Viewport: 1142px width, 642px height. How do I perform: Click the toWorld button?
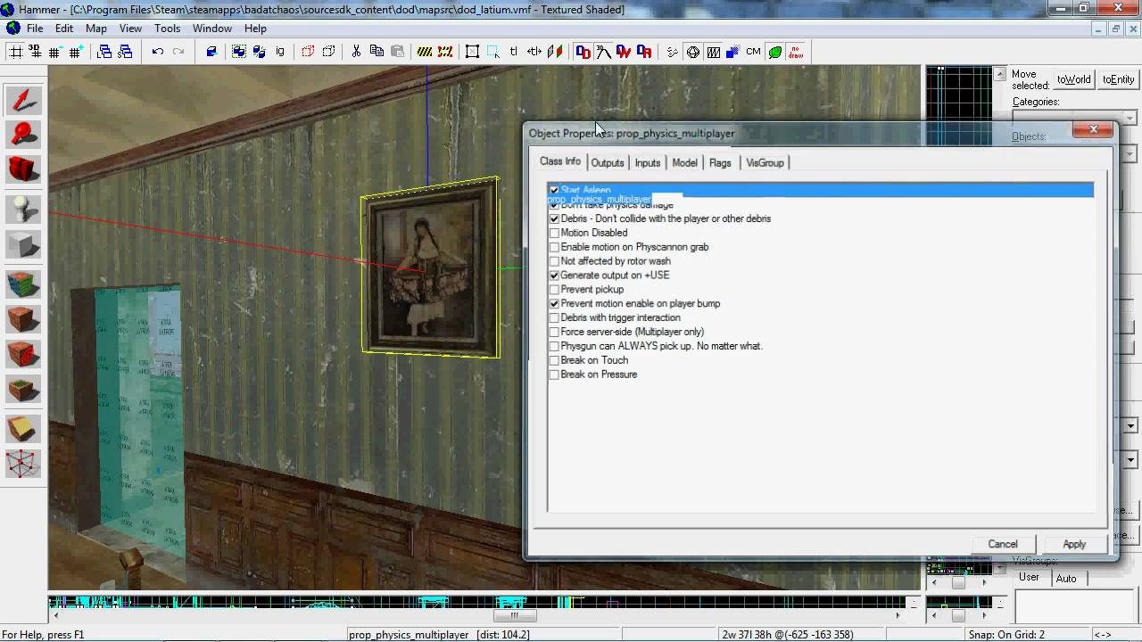pos(1074,79)
